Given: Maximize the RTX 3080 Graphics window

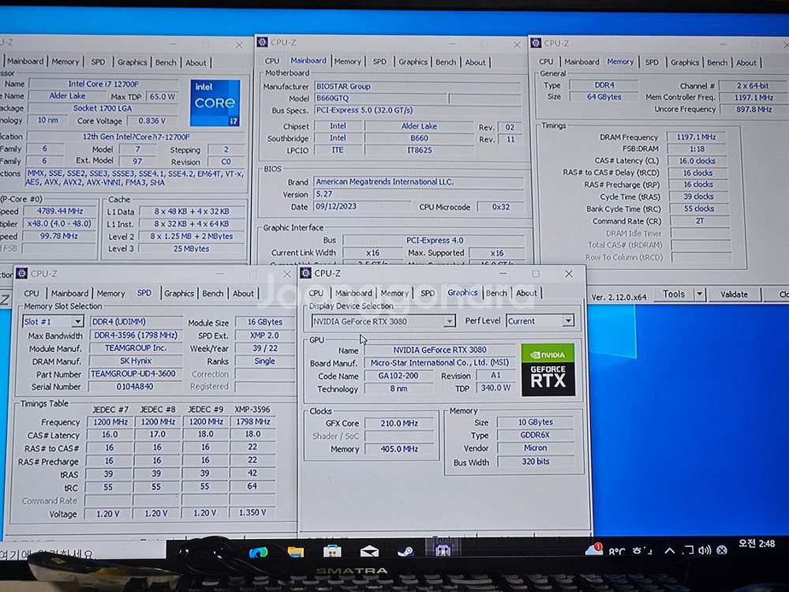Looking at the screenshot, I should click(536, 273).
